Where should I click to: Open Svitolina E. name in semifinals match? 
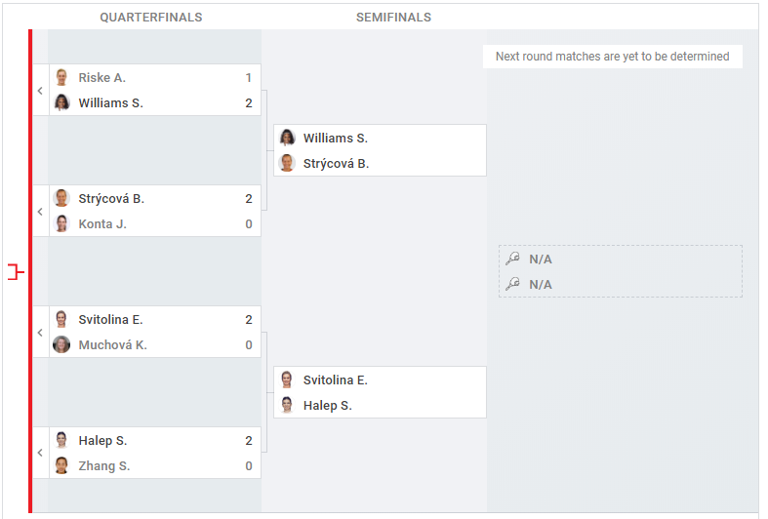336,379
